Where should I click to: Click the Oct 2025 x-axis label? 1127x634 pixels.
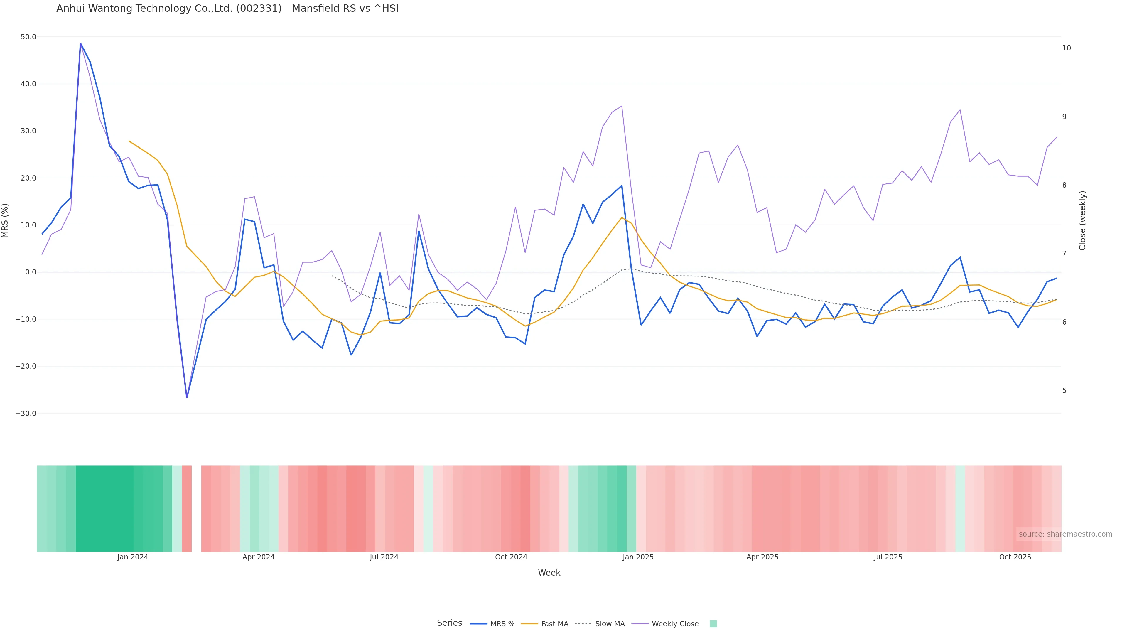tap(1015, 557)
